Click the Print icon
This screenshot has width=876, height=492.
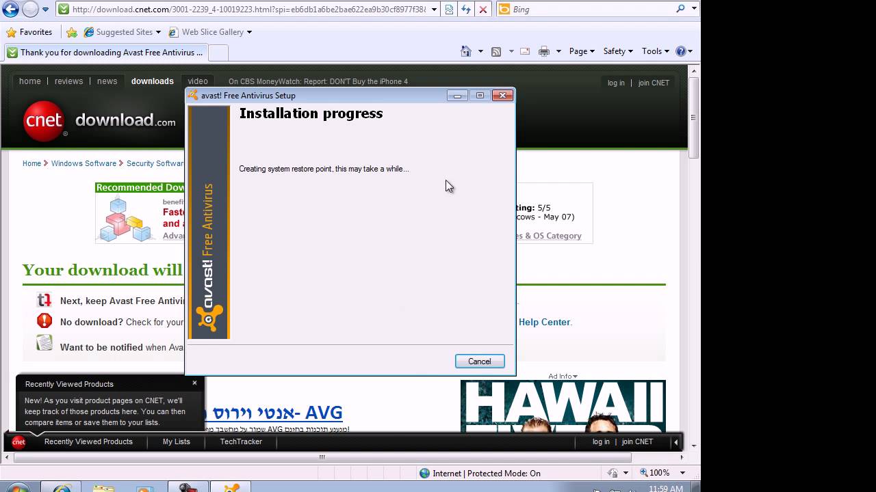544,51
